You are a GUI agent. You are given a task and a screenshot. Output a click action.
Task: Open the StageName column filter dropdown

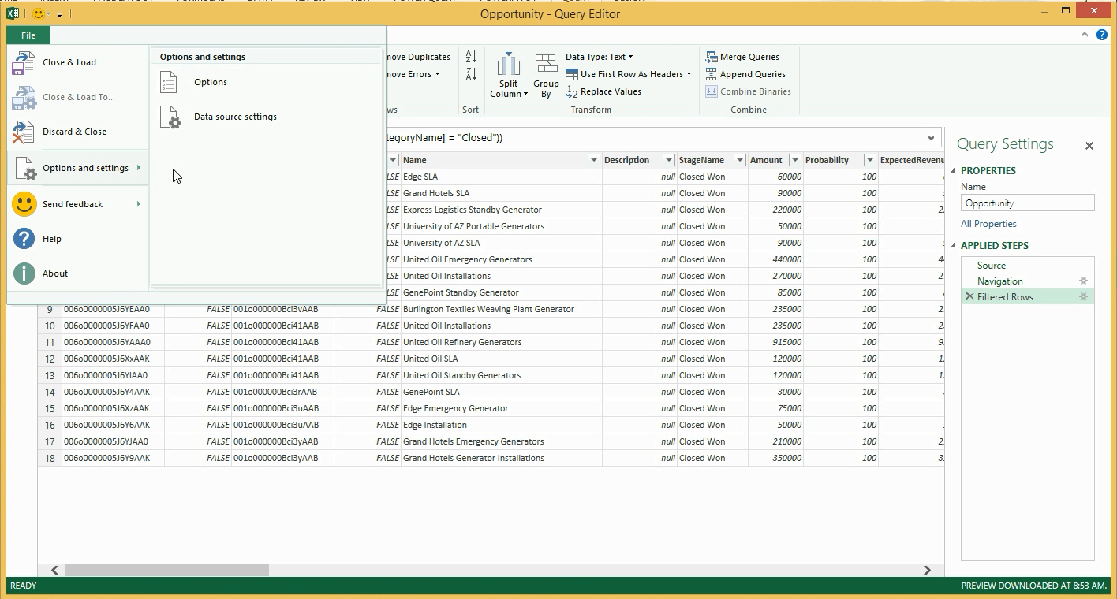(739, 160)
